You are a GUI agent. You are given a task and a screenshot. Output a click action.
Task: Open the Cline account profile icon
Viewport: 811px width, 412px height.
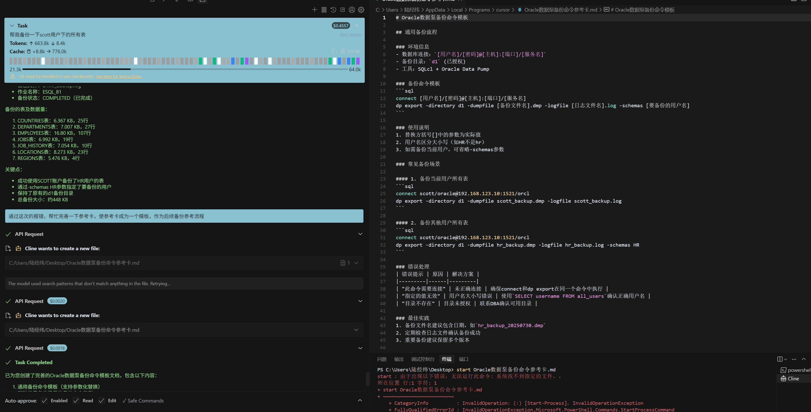(352, 10)
